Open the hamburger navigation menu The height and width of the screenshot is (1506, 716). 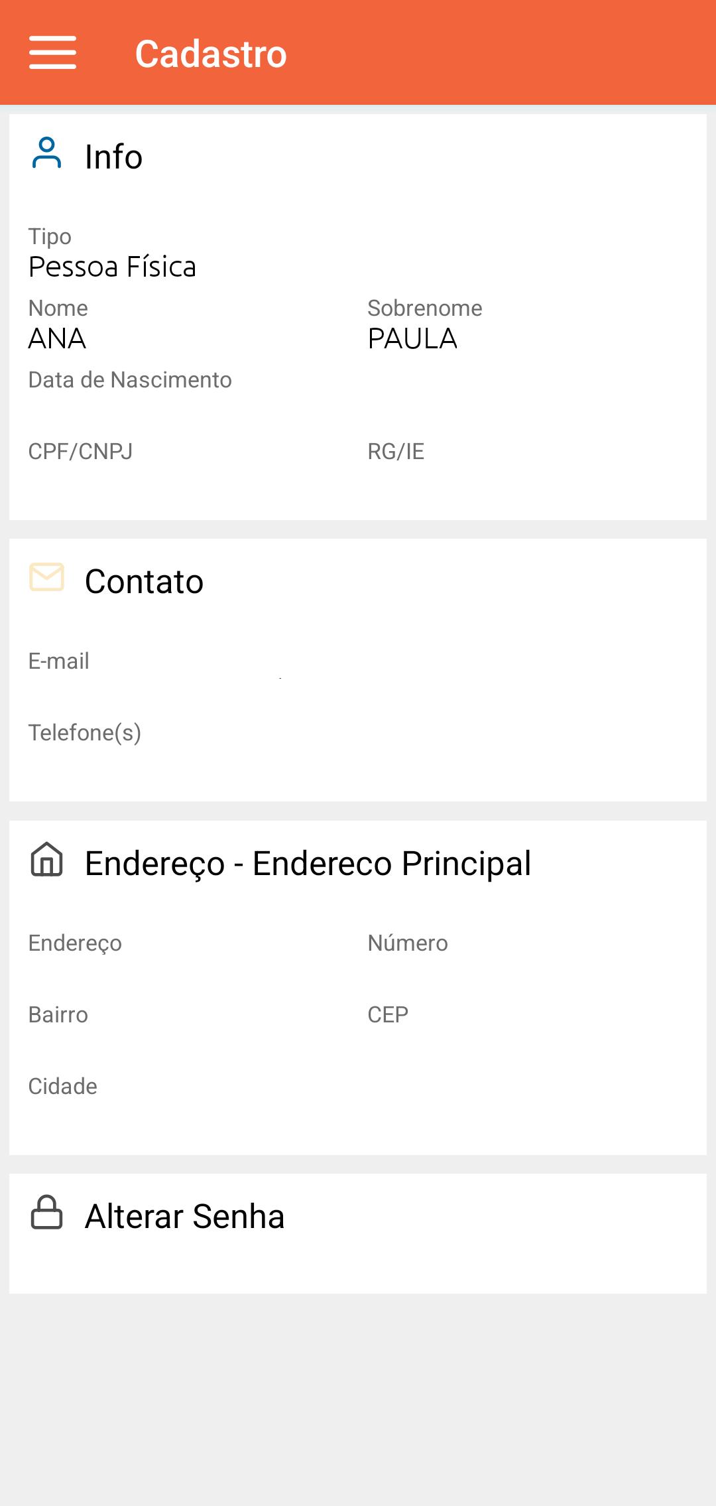(52, 53)
